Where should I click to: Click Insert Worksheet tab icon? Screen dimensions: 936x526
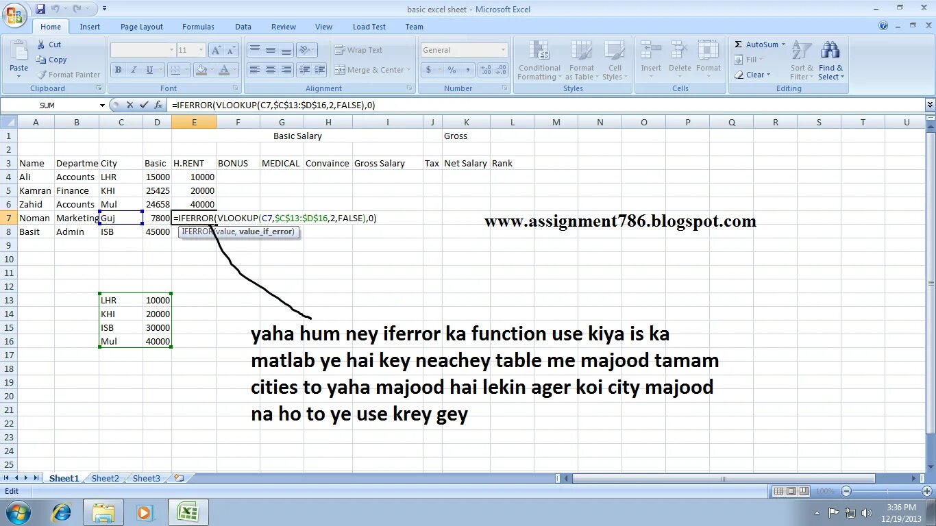[179, 478]
